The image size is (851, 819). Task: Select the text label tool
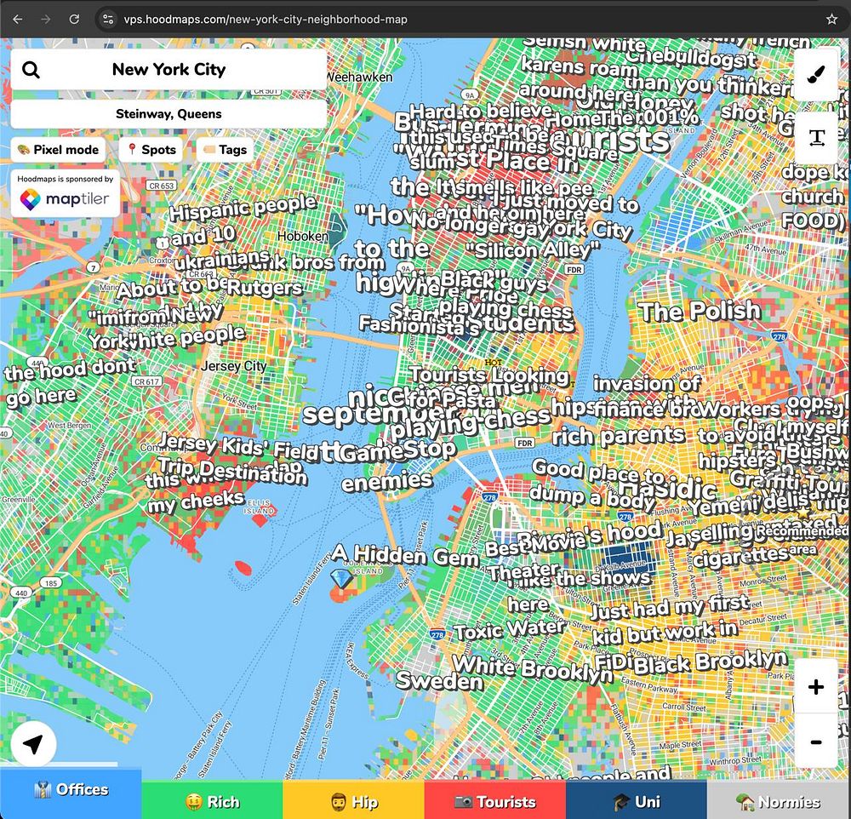click(816, 137)
